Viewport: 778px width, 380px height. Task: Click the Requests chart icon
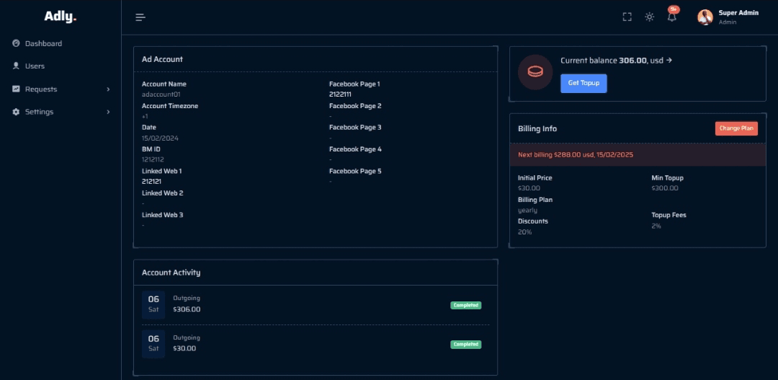16,89
